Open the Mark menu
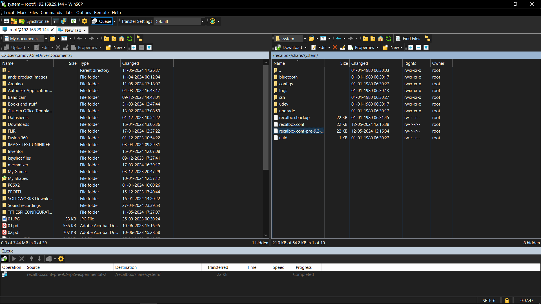Screen dimensions: 541x304 click(x=22, y=13)
